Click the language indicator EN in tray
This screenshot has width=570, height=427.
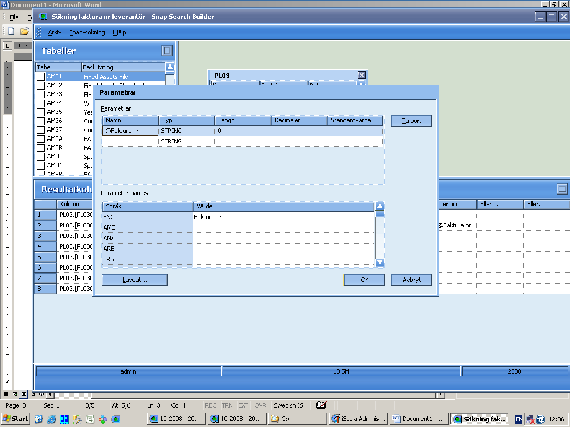[519, 419]
